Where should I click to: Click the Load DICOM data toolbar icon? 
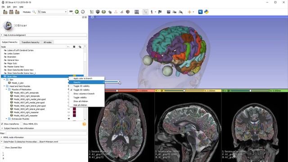[x=11, y=12]
